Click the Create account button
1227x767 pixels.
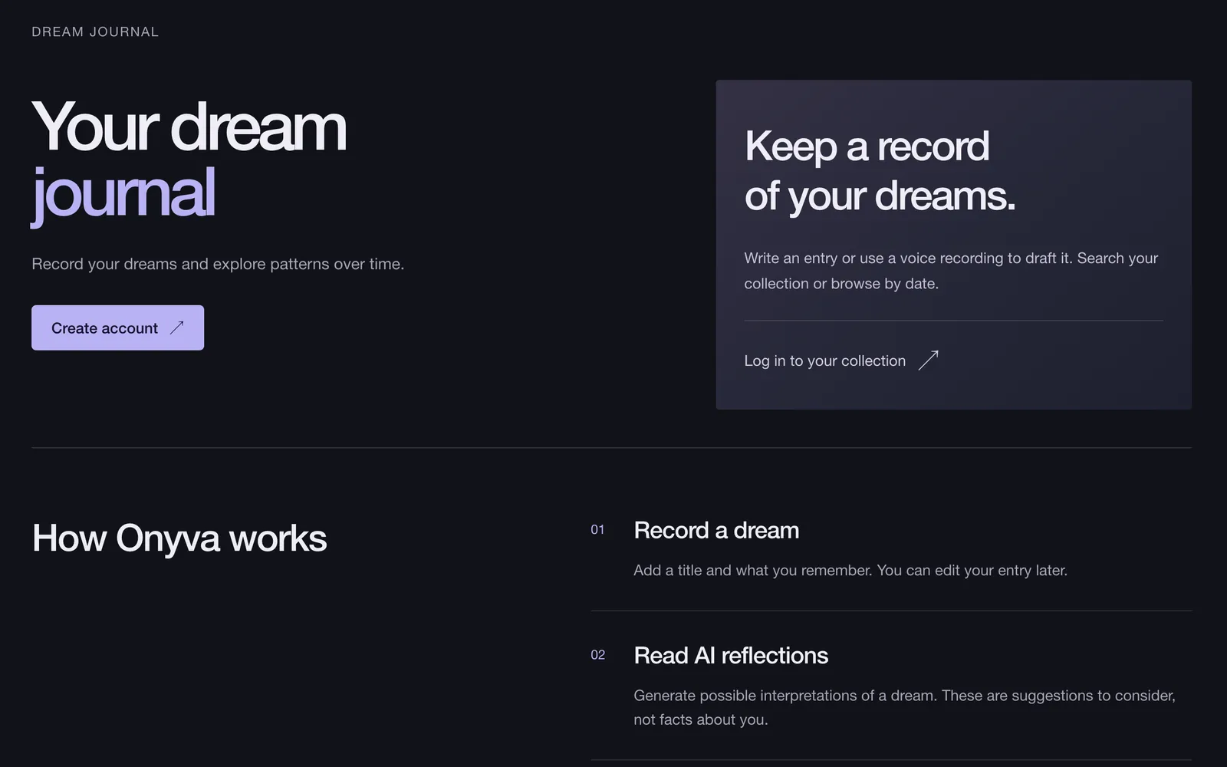tap(117, 328)
